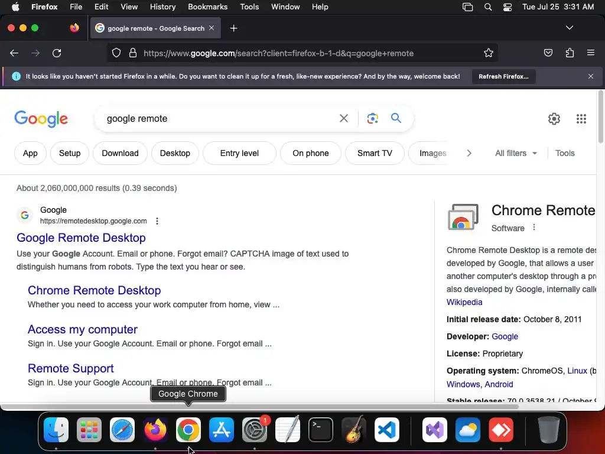Filter results with the Smart TV chip
The height and width of the screenshot is (454, 605).
375,153
